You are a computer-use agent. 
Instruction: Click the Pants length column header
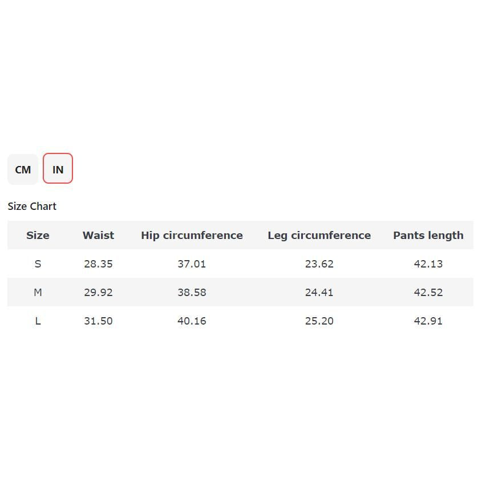coord(428,235)
